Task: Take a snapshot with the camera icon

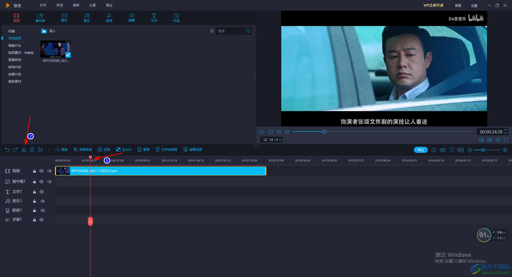Action: [x=490, y=140]
